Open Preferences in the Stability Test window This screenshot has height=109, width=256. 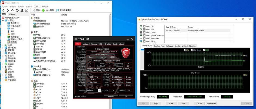pyautogui.click(x=211, y=104)
